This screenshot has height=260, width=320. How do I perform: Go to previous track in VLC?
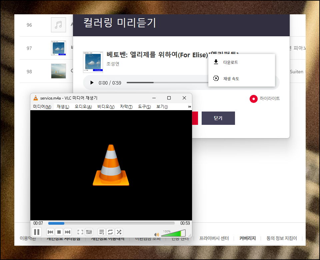point(50,232)
